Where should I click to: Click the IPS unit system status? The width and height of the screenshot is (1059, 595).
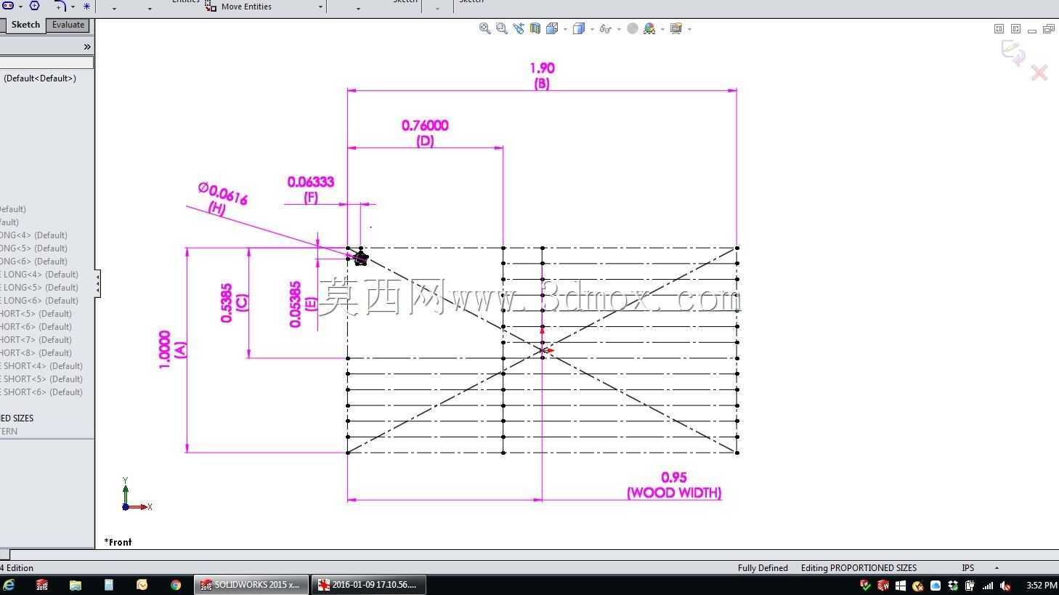tap(968, 568)
